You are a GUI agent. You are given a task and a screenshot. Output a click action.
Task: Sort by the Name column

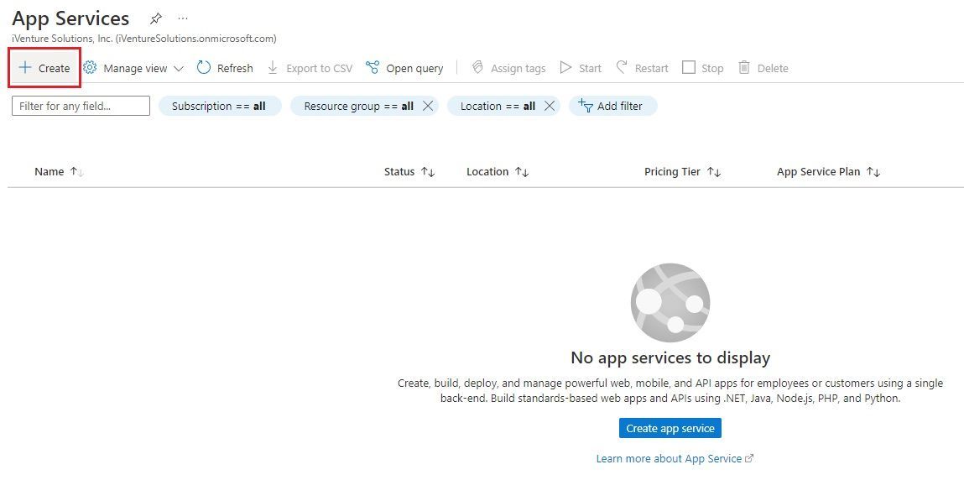click(x=59, y=171)
